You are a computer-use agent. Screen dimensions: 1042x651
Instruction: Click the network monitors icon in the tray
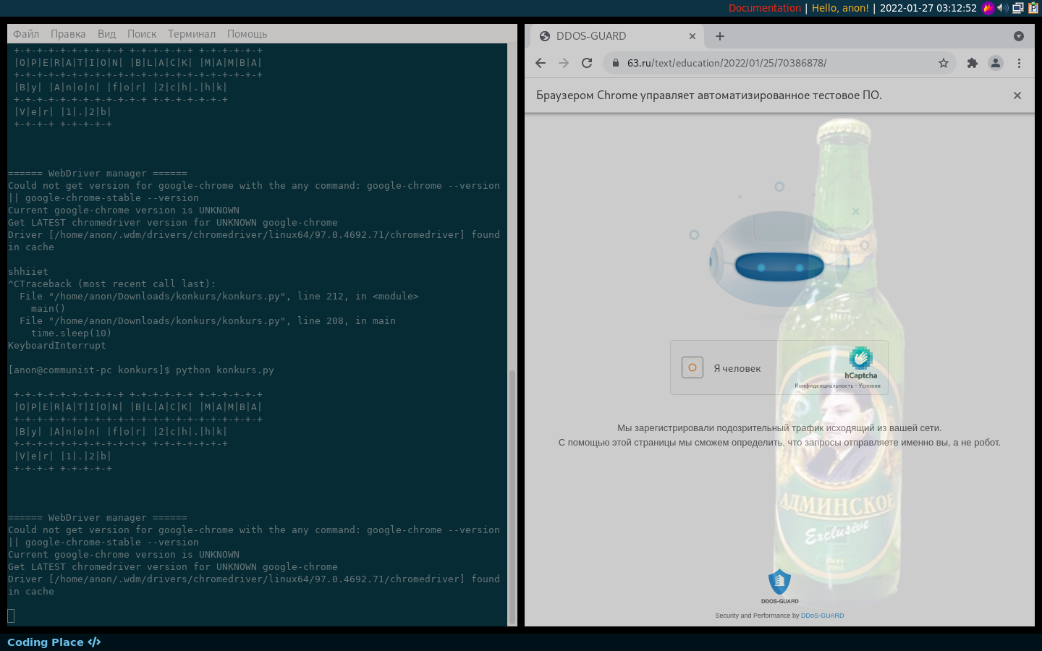click(x=1017, y=8)
